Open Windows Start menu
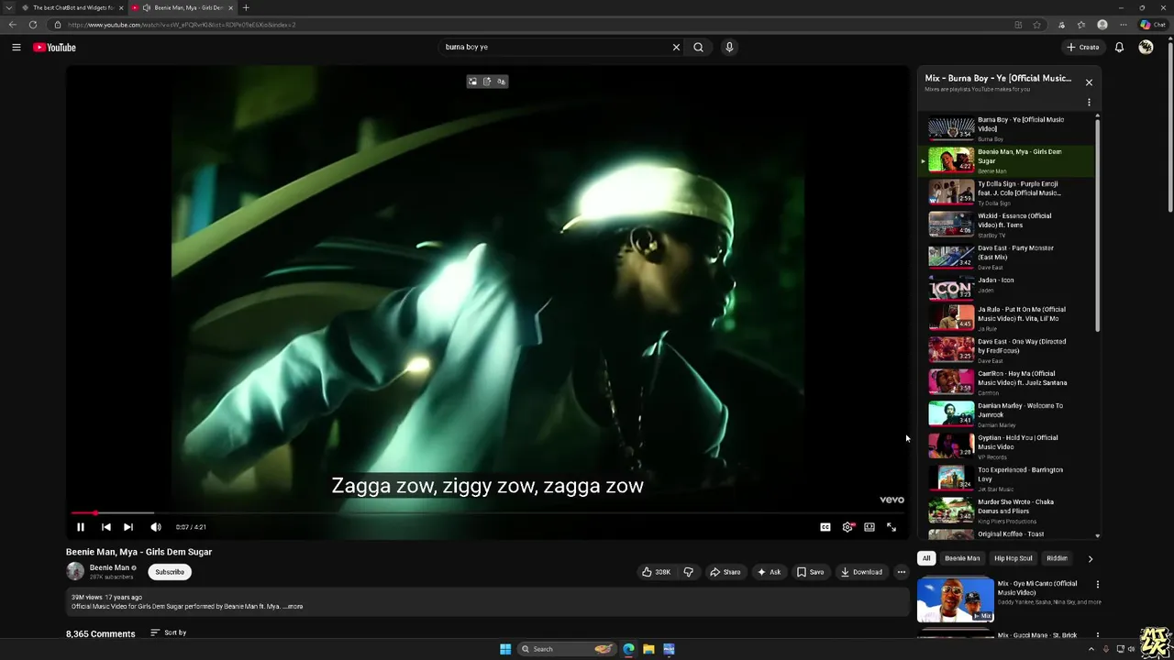The image size is (1174, 660). tap(505, 649)
